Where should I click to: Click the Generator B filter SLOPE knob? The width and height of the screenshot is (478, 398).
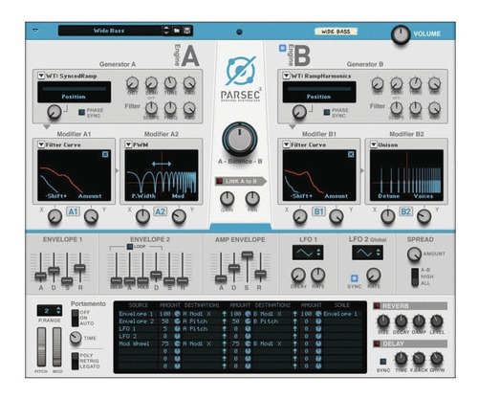pyautogui.click(x=397, y=108)
